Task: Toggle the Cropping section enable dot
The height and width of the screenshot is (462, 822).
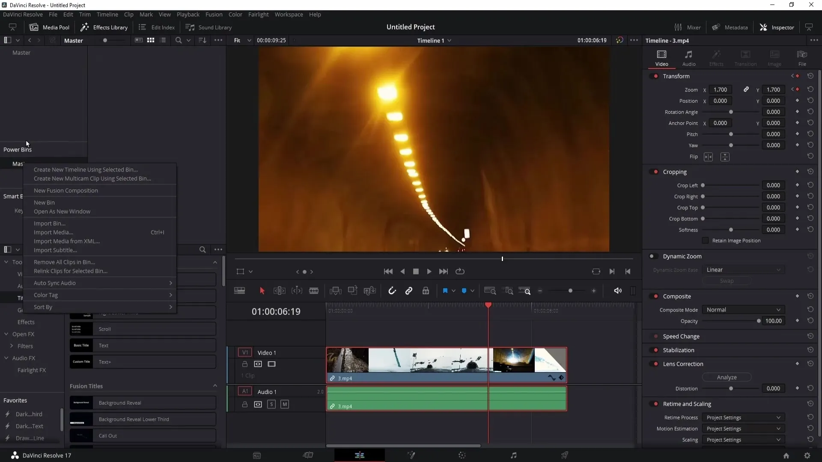Action: (x=655, y=172)
